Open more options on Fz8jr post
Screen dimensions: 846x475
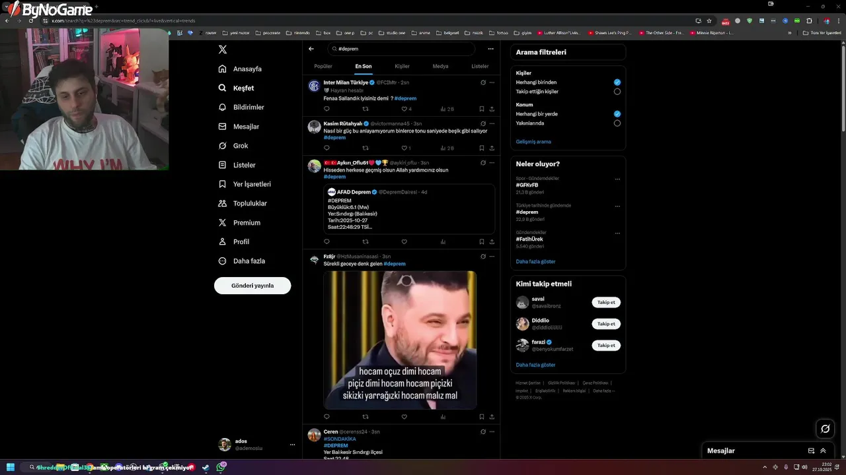(492, 256)
